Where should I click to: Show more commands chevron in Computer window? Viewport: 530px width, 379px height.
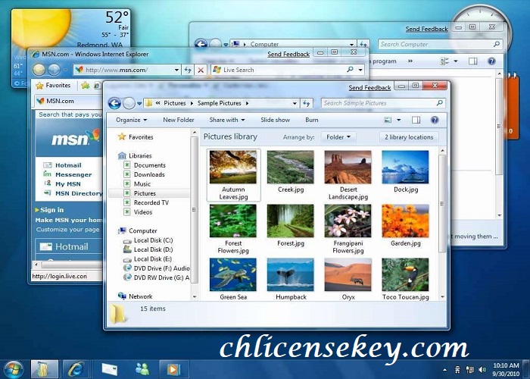pyautogui.click(x=410, y=61)
